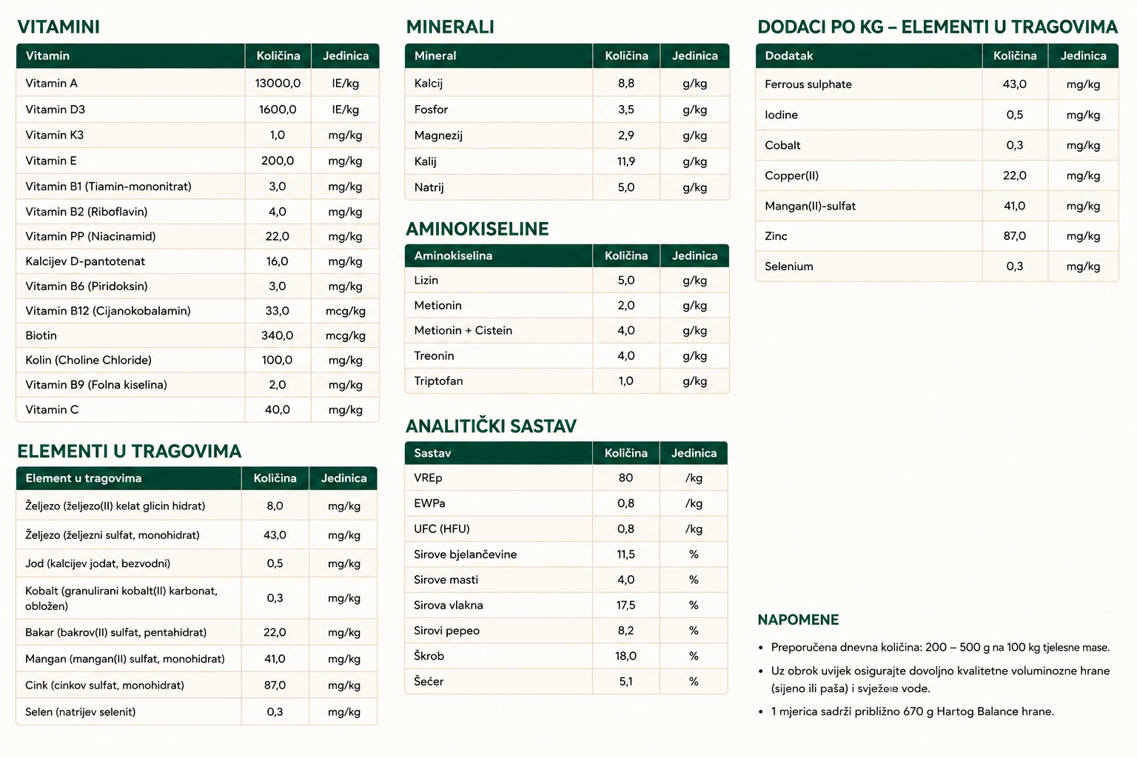This screenshot has width=1137, height=758.
Task: Click 'Mangan (mangan(II) sulfat, monohidrat)' text
Action: 125,659
